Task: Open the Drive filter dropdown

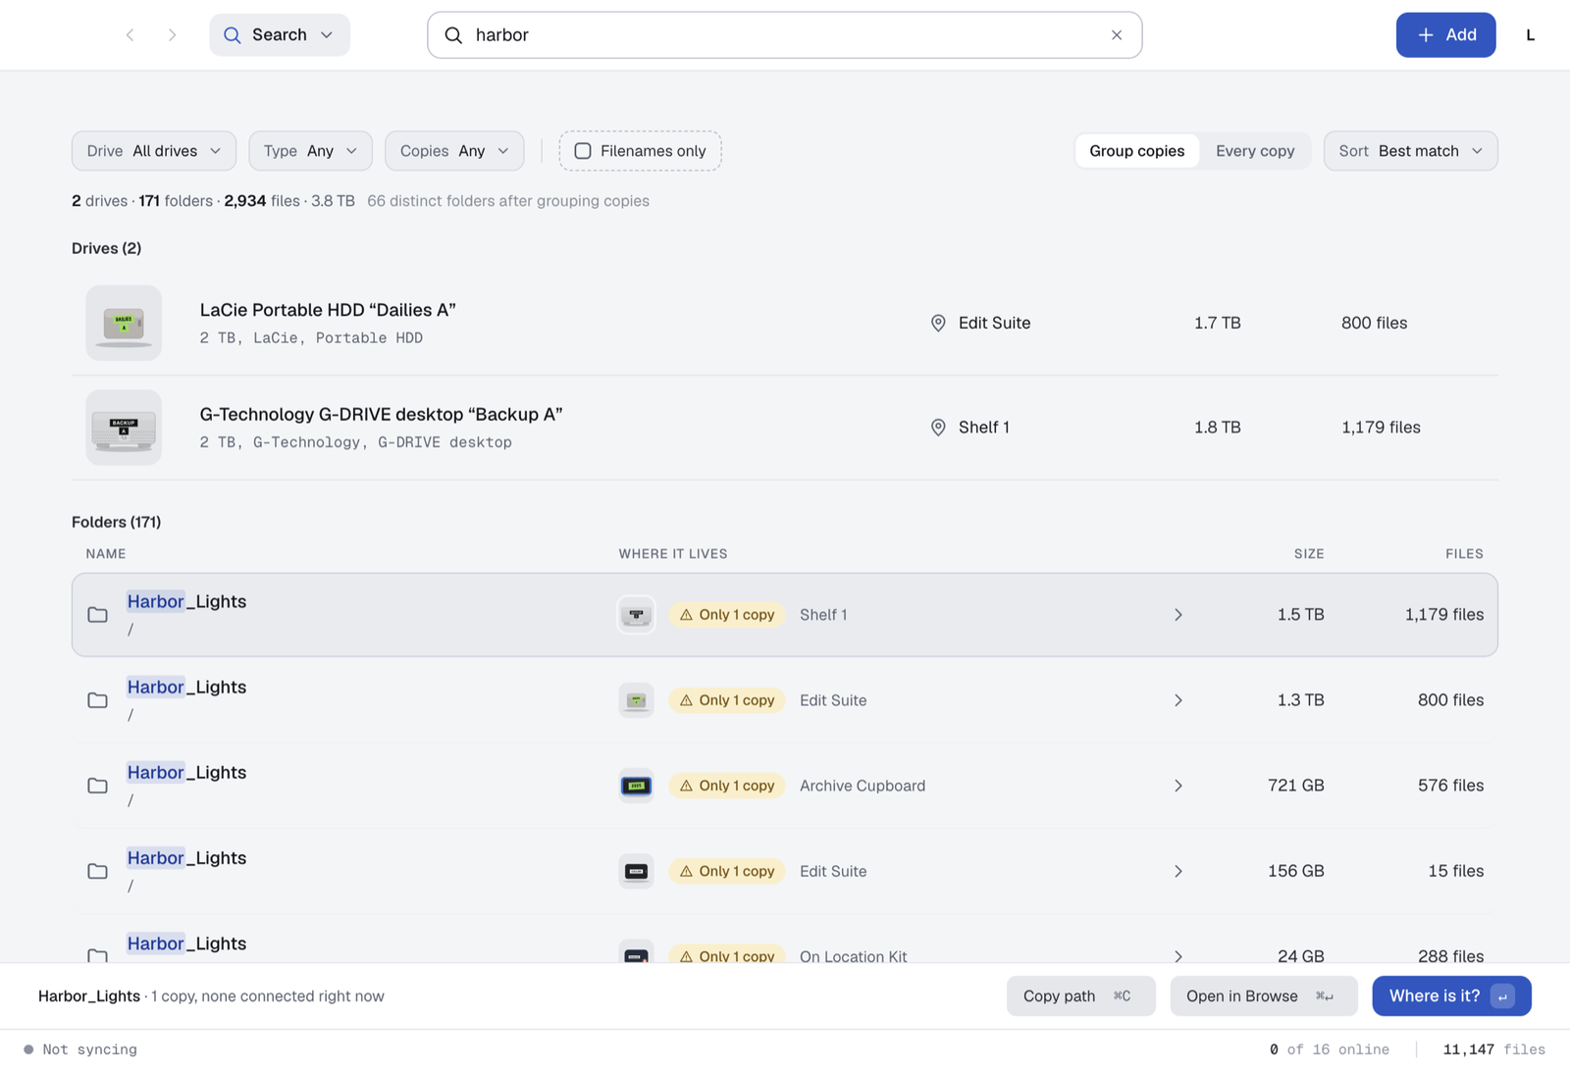Action: coord(154,151)
